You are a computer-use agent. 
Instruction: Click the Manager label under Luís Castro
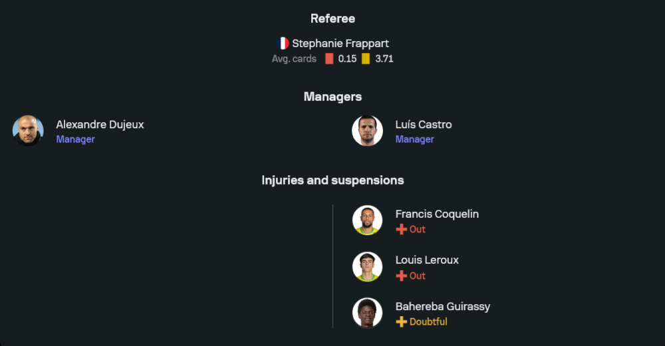414,139
